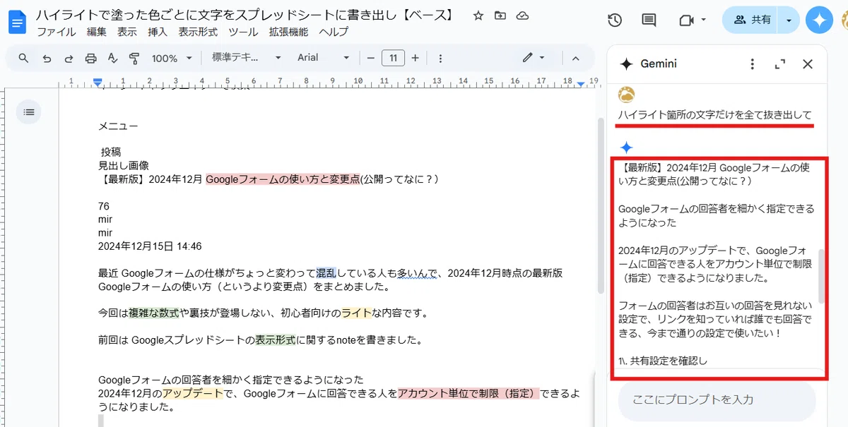The height and width of the screenshot is (427, 848).
Task: Run spelling and grammar check
Action: pyautogui.click(x=112, y=58)
